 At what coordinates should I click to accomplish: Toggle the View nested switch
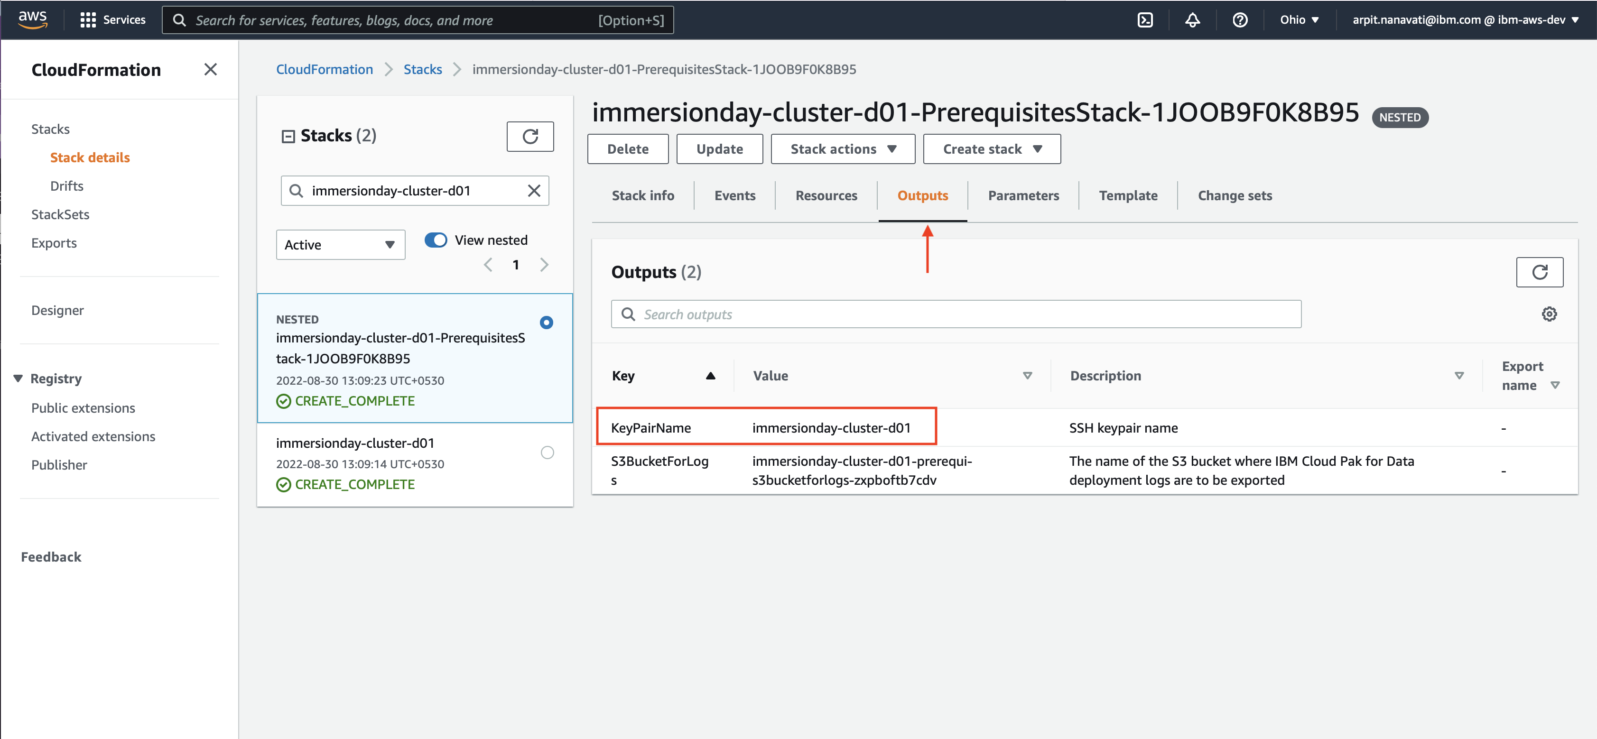pos(436,240)
